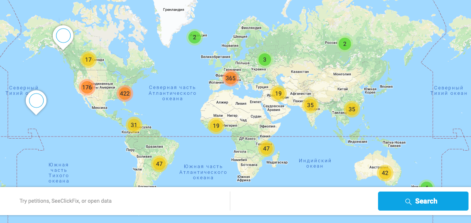
Task: Click the green 2 cluster near Iceland
Action: coord(194,37)
